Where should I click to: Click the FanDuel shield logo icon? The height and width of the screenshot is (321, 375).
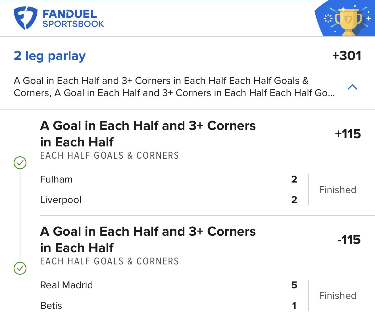(x=25, y=18)
